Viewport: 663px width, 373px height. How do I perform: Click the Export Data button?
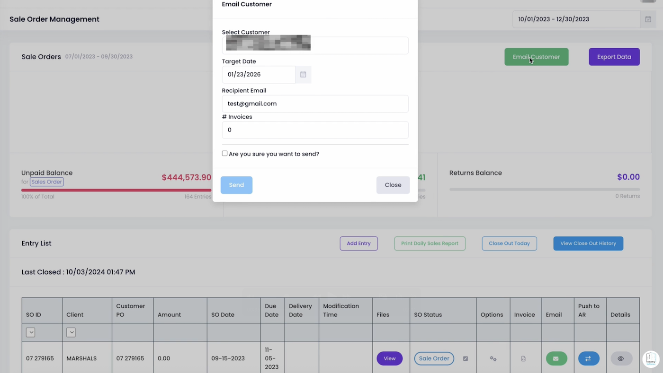[614, 57]
